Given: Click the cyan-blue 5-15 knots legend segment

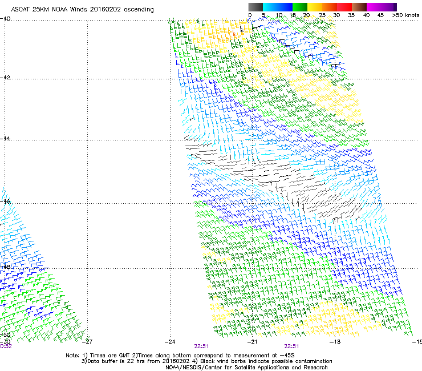Looking at the screenshot, I should click(278, 7).
